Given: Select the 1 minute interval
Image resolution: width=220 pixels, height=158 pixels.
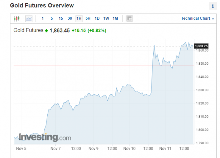Looking at the screenshot, I should pos(43,19).
